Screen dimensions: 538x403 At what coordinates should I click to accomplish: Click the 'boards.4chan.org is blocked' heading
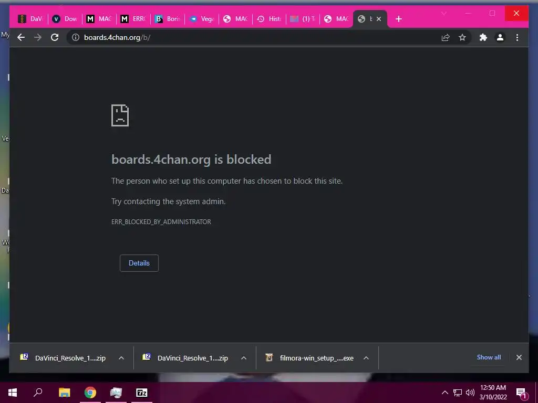[191, 160]
